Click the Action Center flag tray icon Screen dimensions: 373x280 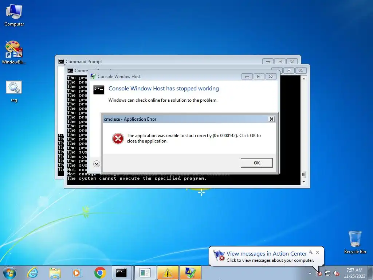coord(318,273)
